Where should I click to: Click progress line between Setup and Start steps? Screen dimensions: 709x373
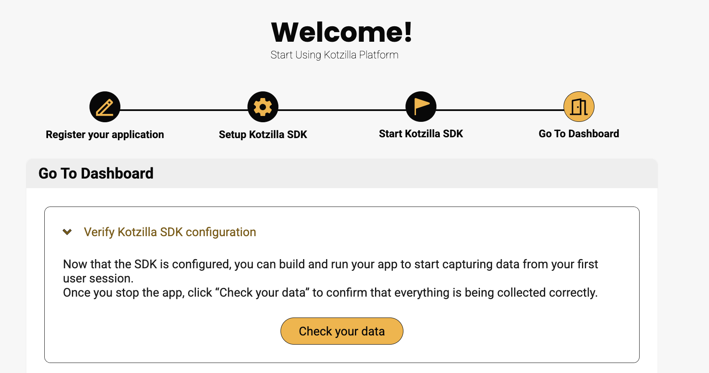tap(342, 110)
